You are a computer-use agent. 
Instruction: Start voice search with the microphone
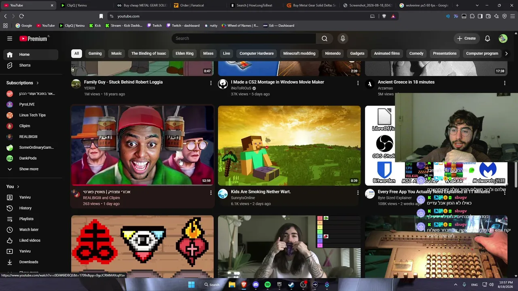[x=343, y=38]
